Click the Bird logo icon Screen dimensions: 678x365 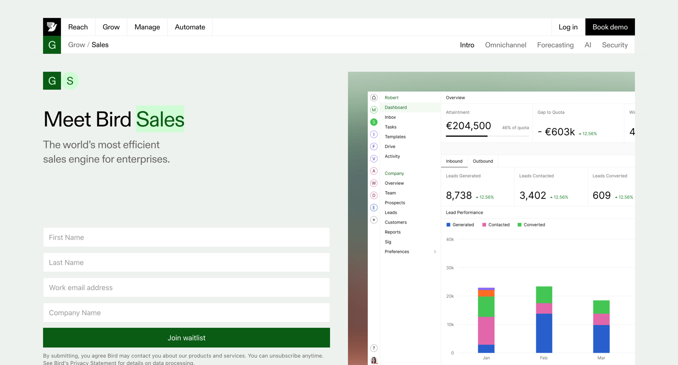pyautogui.click(x=52, y=27)
